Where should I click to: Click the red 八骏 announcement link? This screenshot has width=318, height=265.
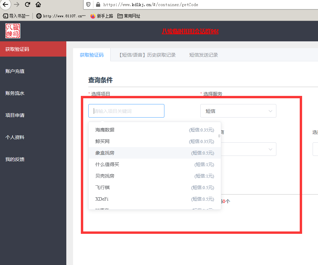point(190,31)
